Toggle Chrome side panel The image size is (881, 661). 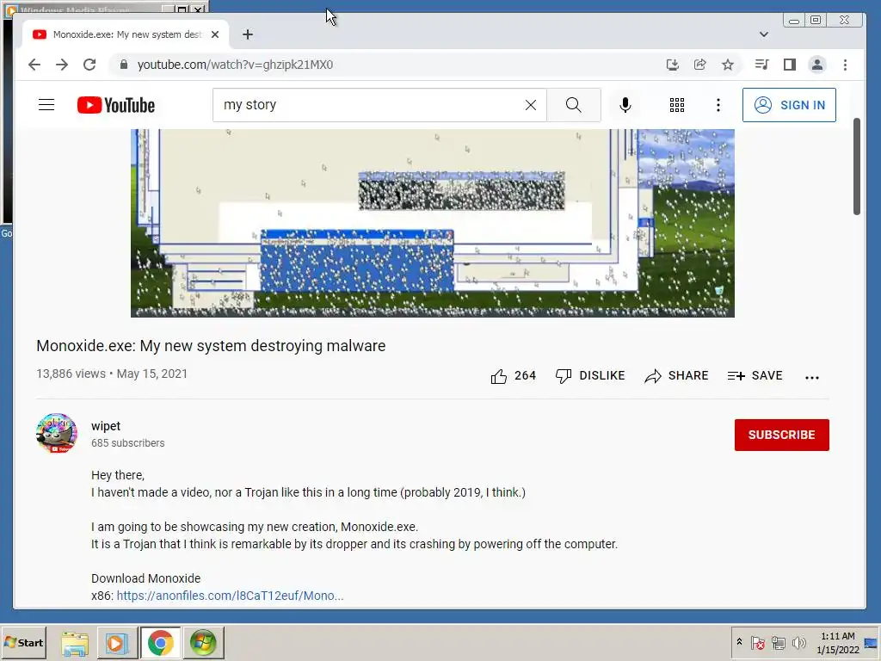pyautogui.click(x=790, y=65)
